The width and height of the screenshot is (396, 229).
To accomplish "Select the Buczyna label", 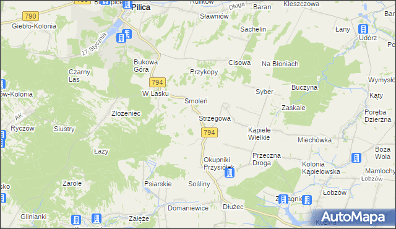I will (304, 88).
